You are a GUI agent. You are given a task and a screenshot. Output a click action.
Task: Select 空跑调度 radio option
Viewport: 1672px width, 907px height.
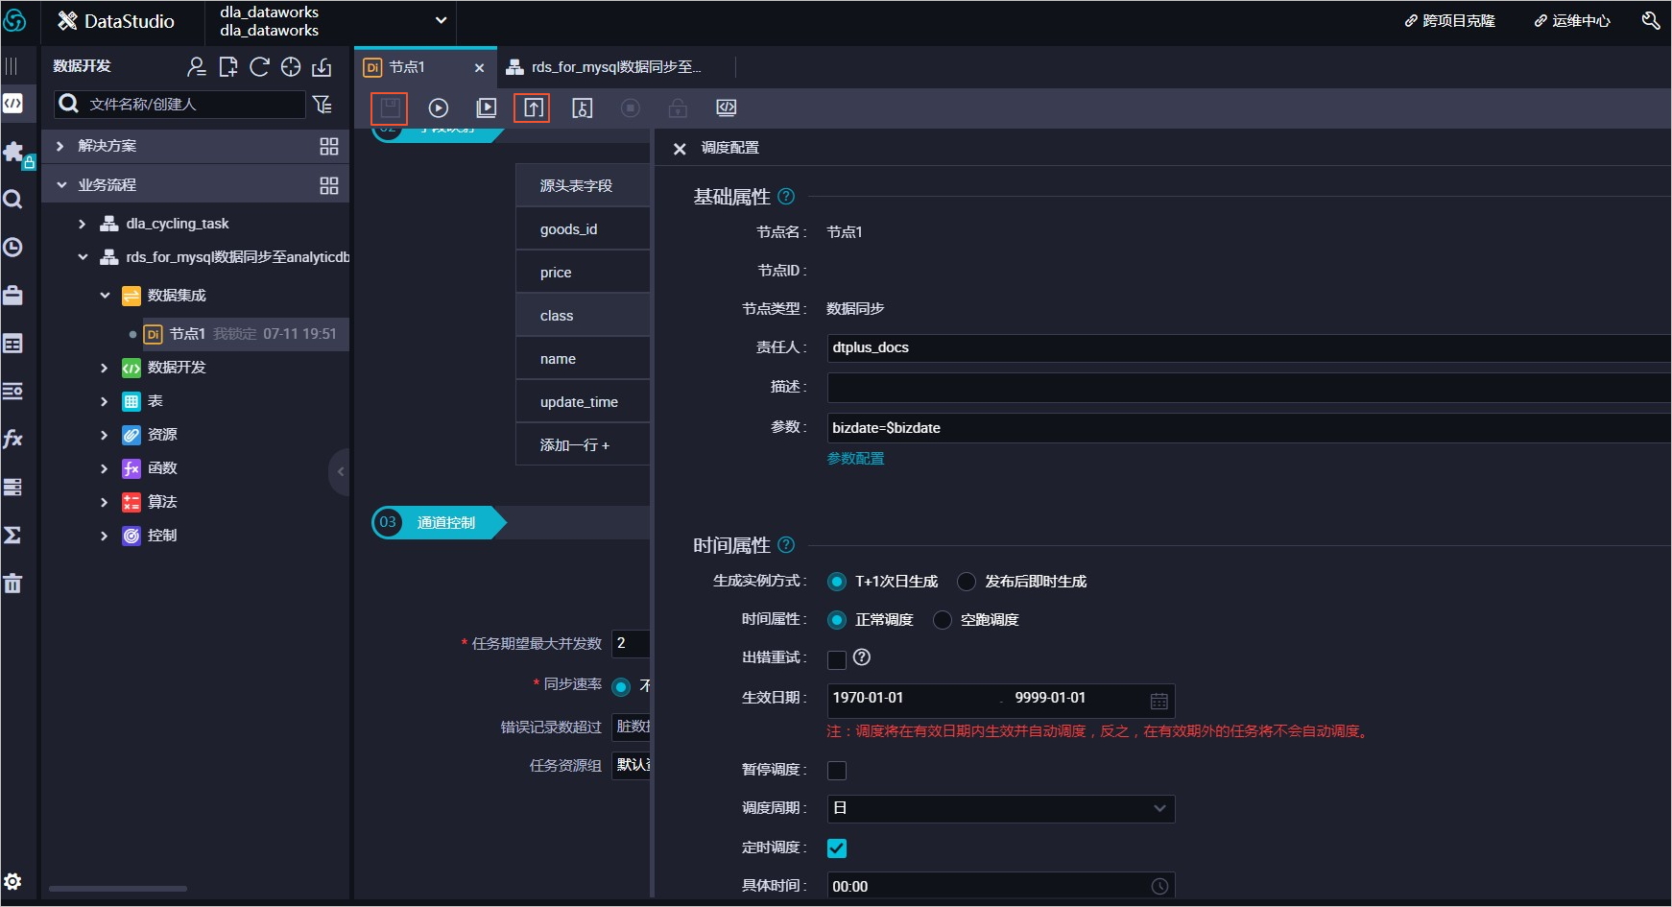point(943,620)
